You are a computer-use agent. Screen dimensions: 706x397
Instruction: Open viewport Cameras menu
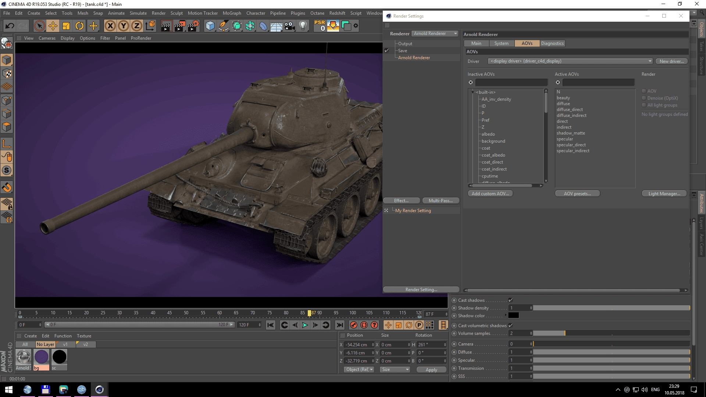[x=47, y=38]
